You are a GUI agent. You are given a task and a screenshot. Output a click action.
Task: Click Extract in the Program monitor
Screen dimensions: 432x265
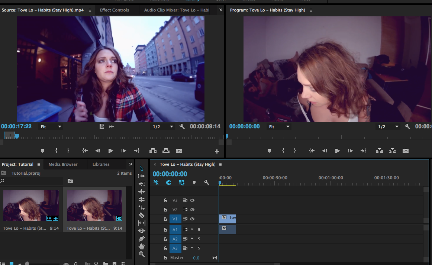(392, 151)
